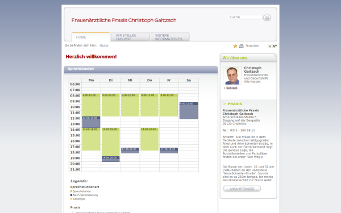Click the Sprechstundenart label

(85, 187)
